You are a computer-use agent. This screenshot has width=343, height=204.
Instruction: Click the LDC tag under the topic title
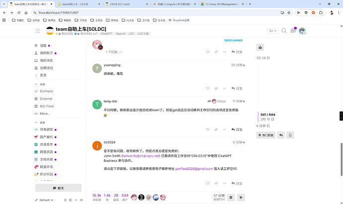pos(131,34)
